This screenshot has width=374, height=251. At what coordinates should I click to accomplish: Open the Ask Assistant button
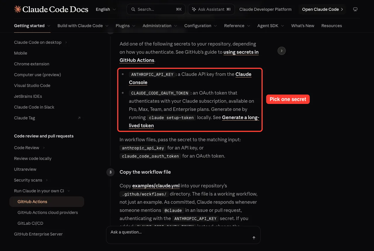pos(212,9)
